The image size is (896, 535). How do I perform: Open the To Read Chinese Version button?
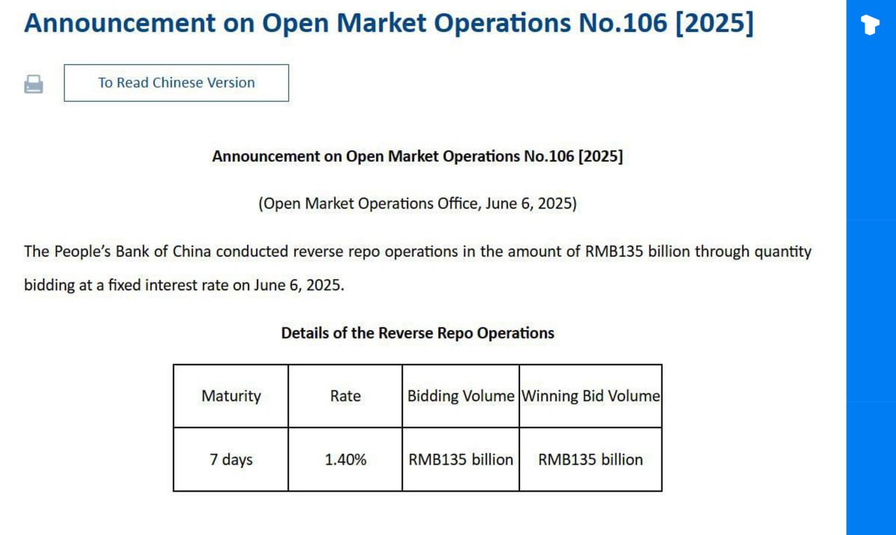coord(176,83)
